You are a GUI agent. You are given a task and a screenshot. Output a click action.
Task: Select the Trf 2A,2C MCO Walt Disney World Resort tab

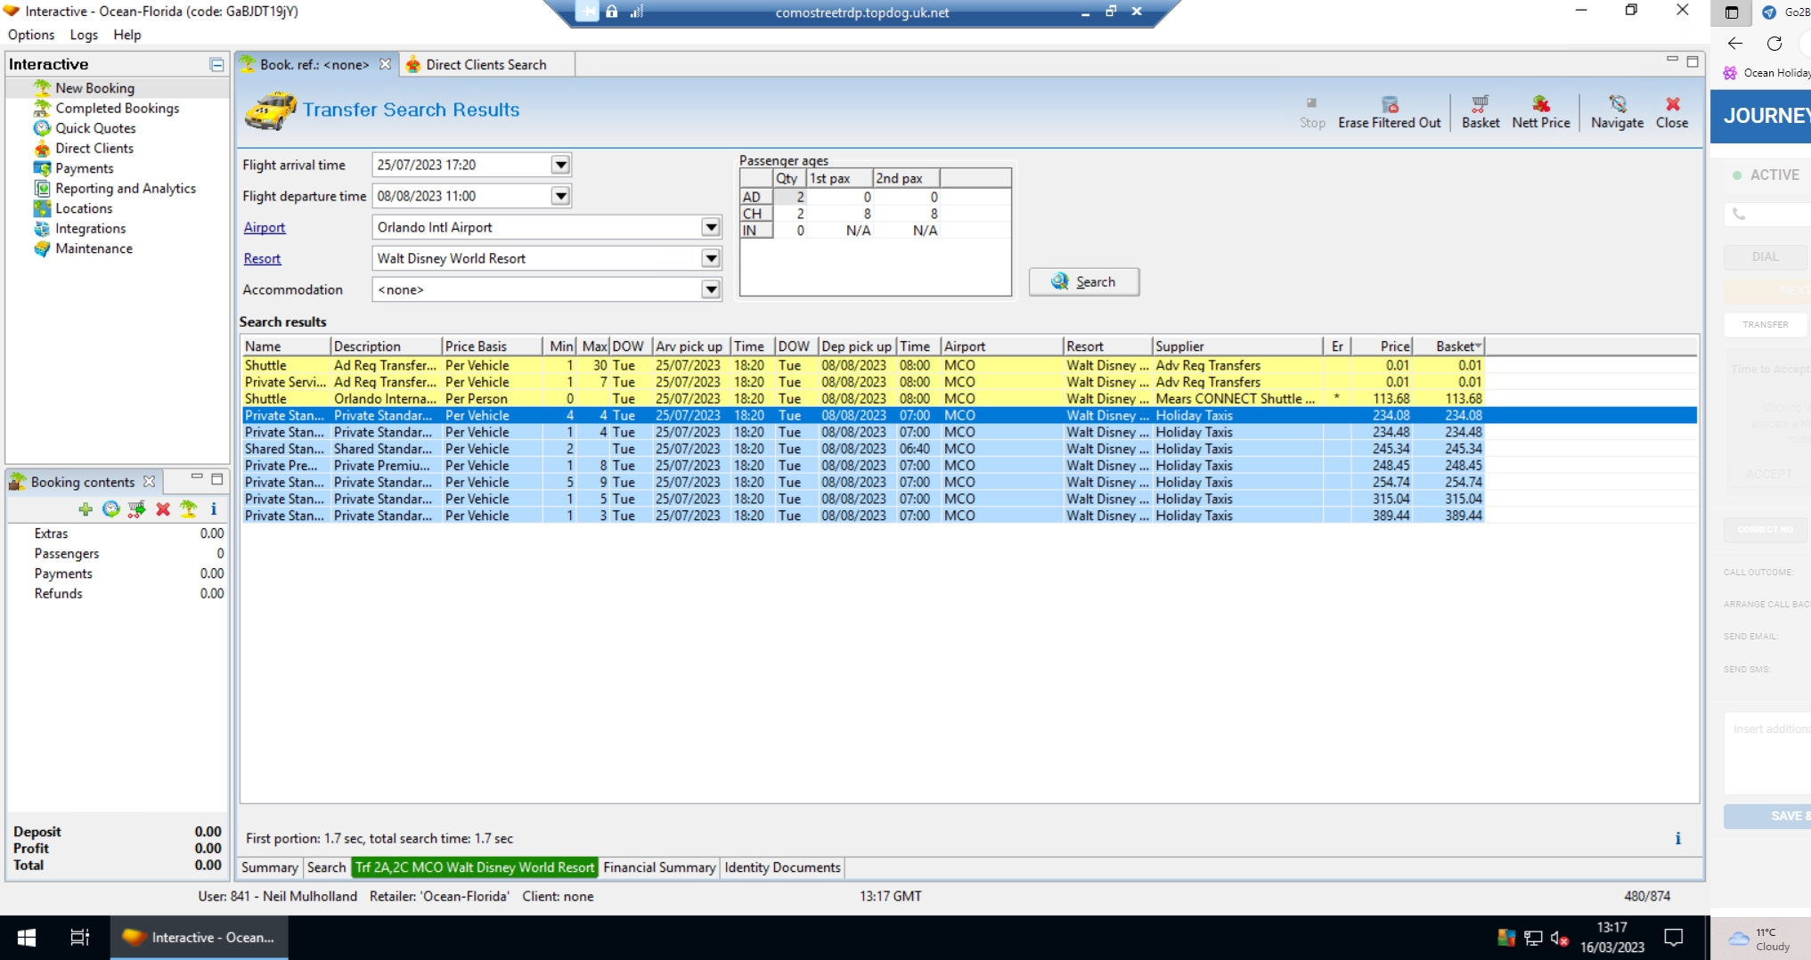475,867
